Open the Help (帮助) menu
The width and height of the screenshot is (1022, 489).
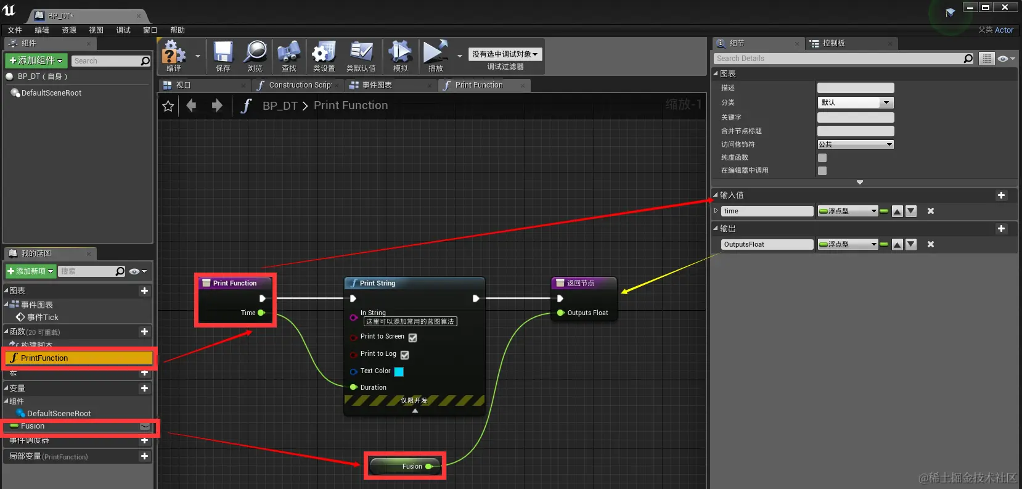pyautogui.click(x=178, y=30)
